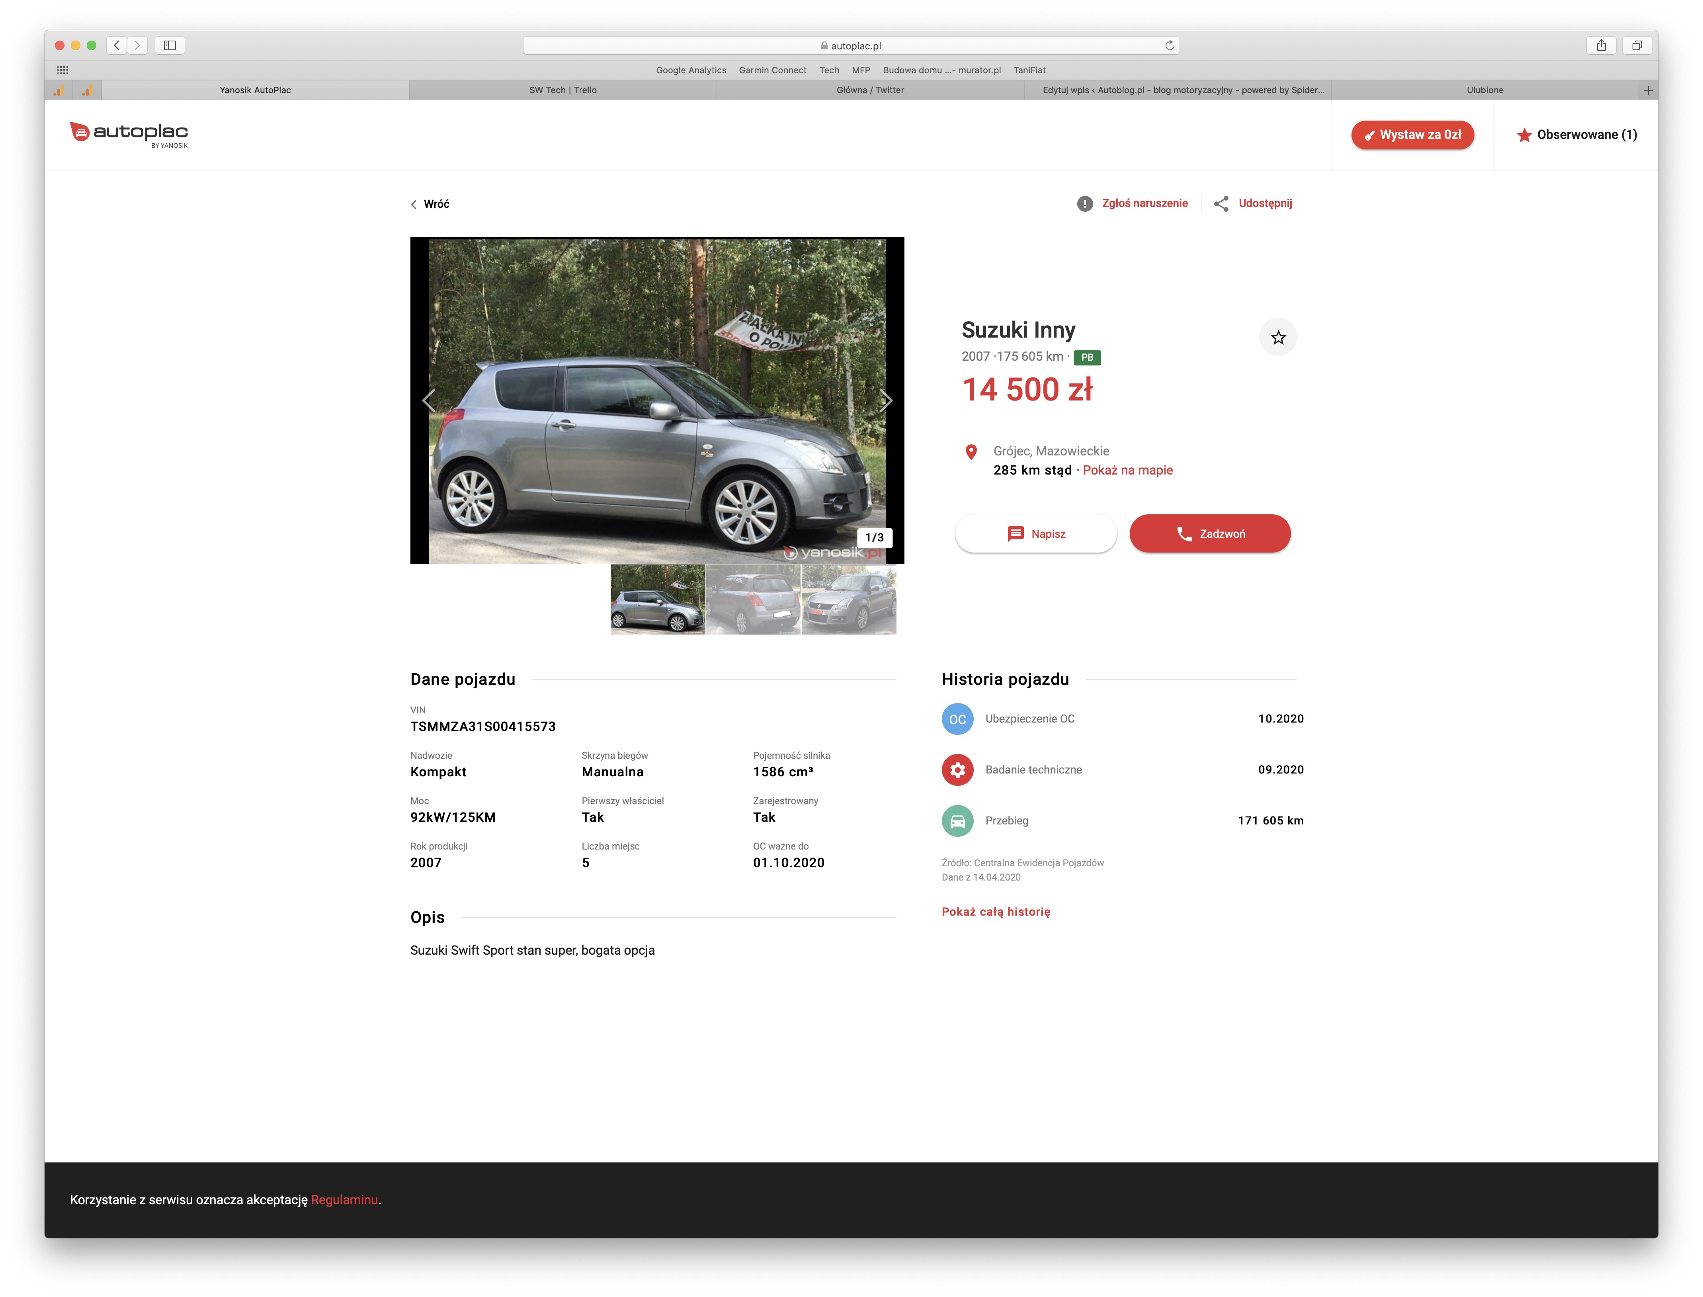Switch to Edytuj wpis Autoblog.pl tab
This screenshot has width=1703, height=1297.
[1178, 90]
